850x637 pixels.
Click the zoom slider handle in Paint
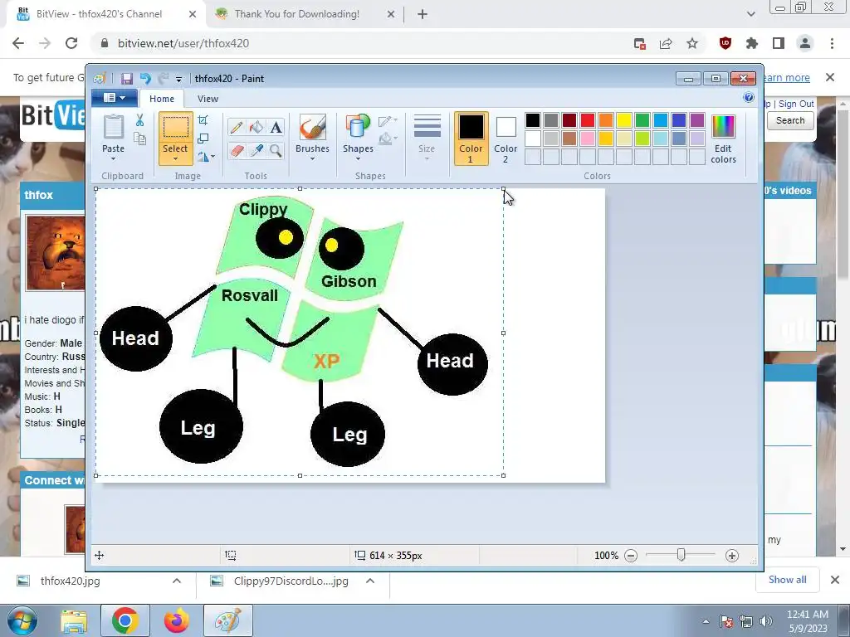pyautogui.click(x=681, y=555)
